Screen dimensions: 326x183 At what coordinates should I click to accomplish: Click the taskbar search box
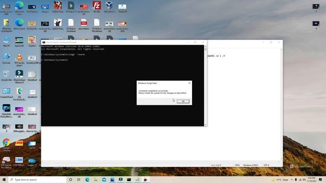click(37, 179)
